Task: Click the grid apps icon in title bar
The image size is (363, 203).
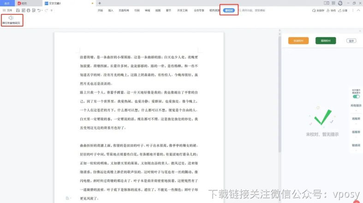Action: pos(333,3)
